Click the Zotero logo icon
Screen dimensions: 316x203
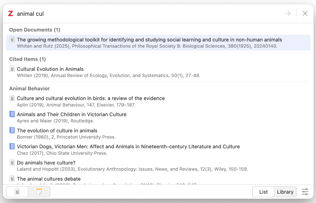(11, 14)
